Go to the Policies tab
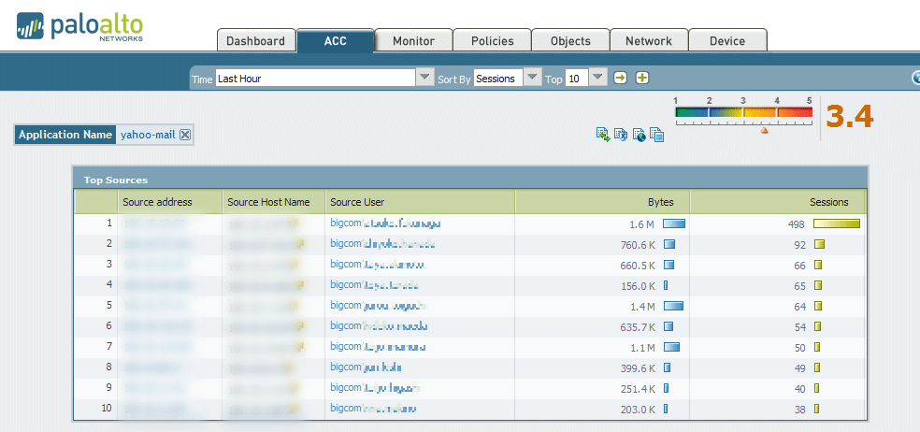 point(492,41)
